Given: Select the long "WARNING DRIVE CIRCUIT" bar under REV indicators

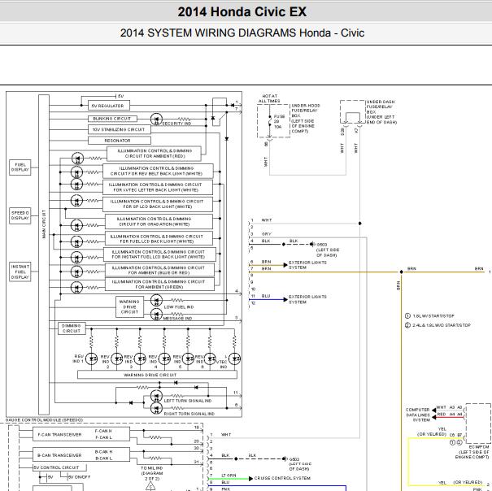Looking at the screenshot, I should 157,375.
